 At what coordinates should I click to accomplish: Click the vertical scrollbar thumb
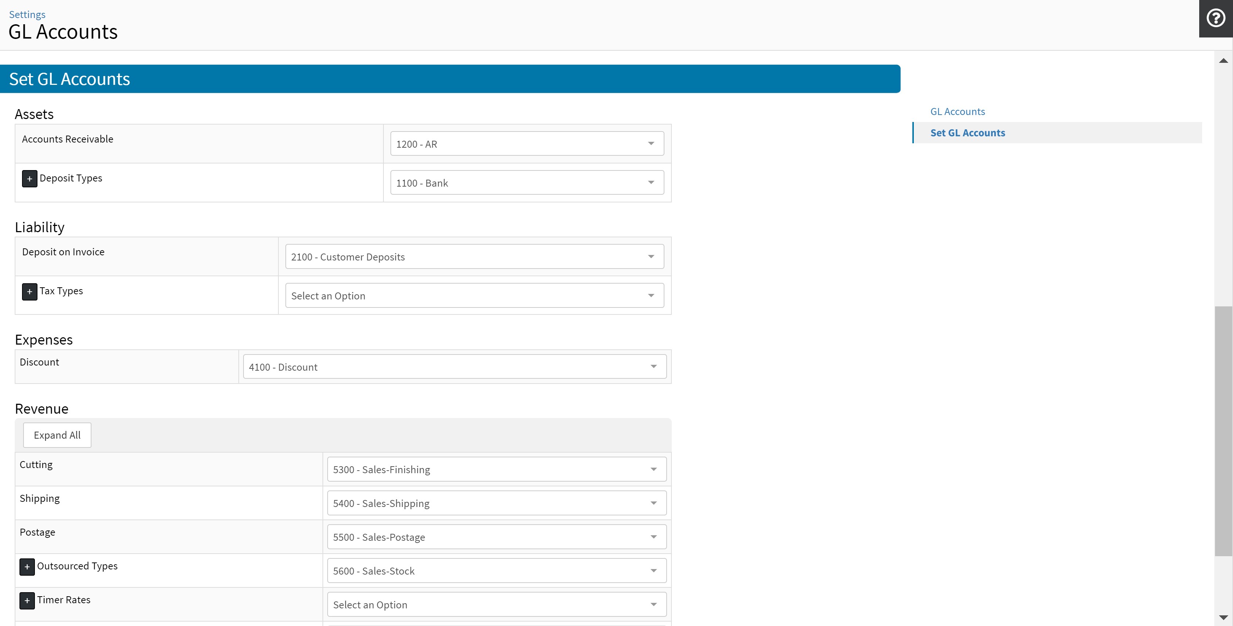tap(1223, 431)
